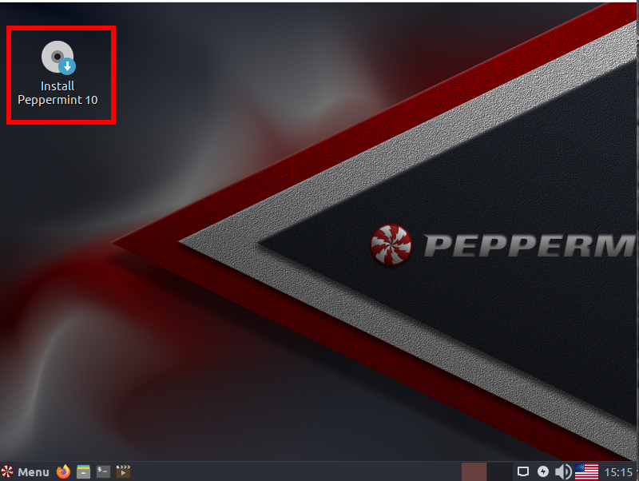Launch Firefox from the panel
Screen dimensions: 639x481
(63, 471)
